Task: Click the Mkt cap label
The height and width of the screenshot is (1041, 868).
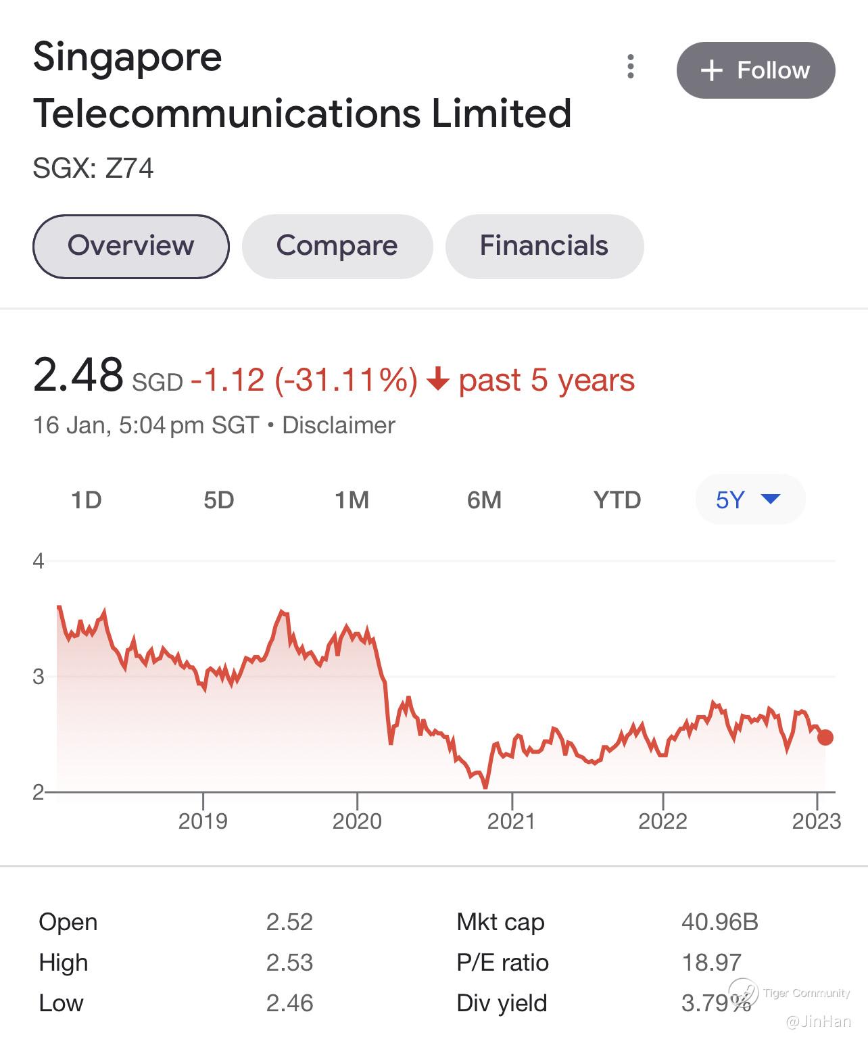Action: pyautogui.click(x=500, y=922)
